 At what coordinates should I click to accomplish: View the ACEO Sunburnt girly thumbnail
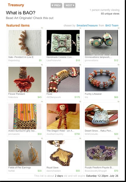pos(25,116)
